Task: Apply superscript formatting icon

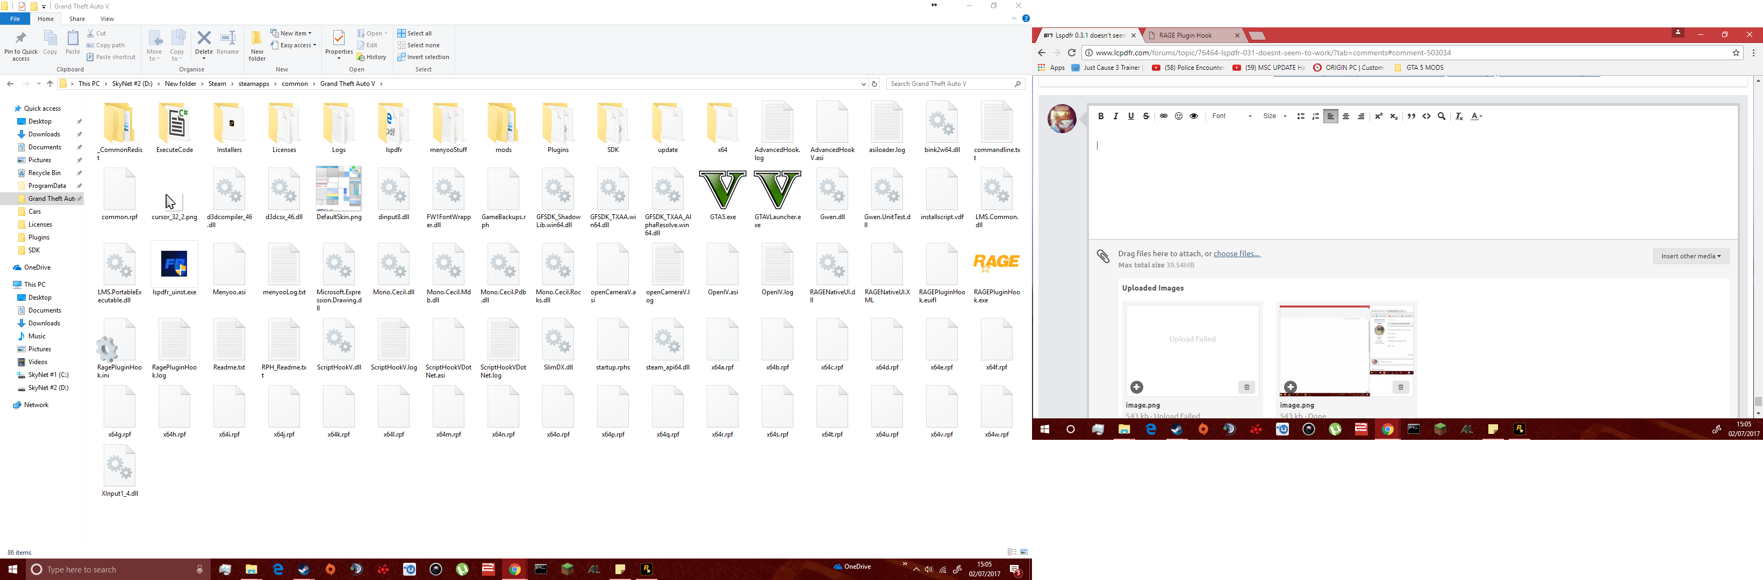Action: point(1378,117)
